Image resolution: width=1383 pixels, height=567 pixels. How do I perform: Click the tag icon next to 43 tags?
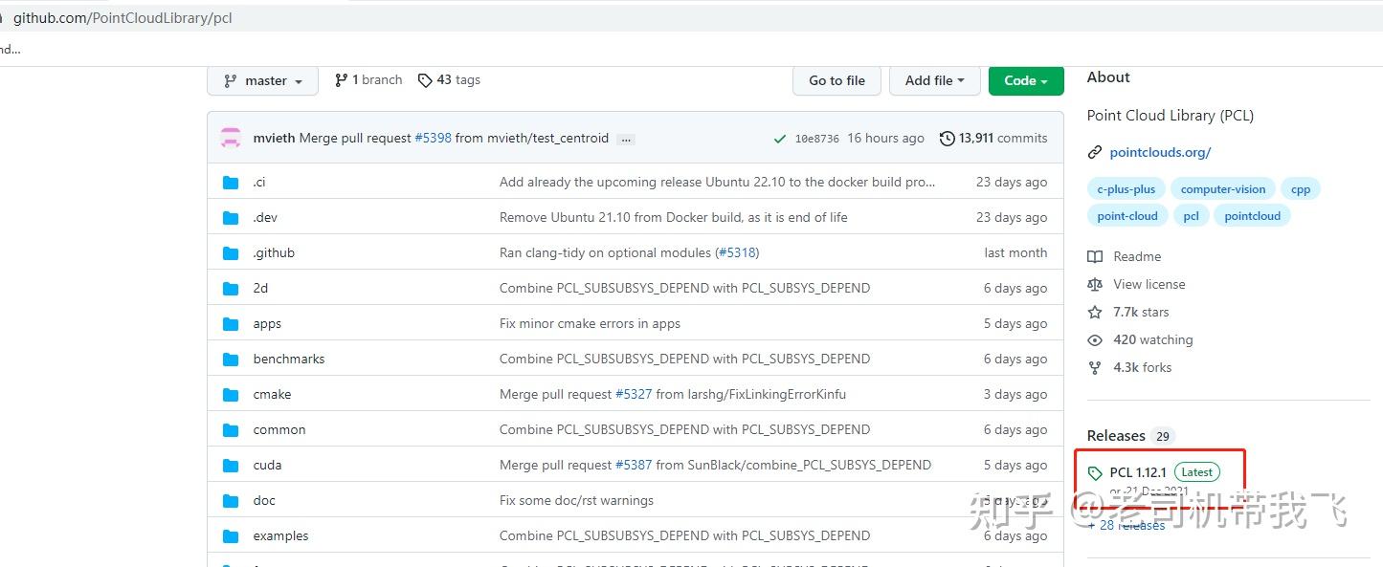pyautogui.click(x=425, y=79)
